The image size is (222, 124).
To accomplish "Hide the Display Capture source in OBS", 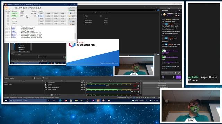I will [82, 89].
